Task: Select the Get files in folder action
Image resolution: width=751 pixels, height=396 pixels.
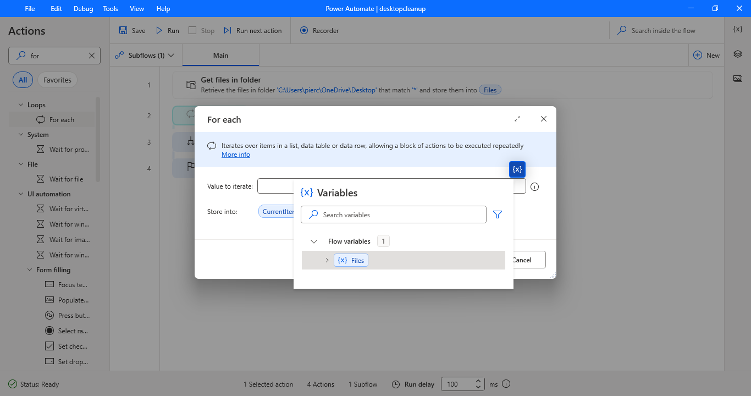Action: 443,85
